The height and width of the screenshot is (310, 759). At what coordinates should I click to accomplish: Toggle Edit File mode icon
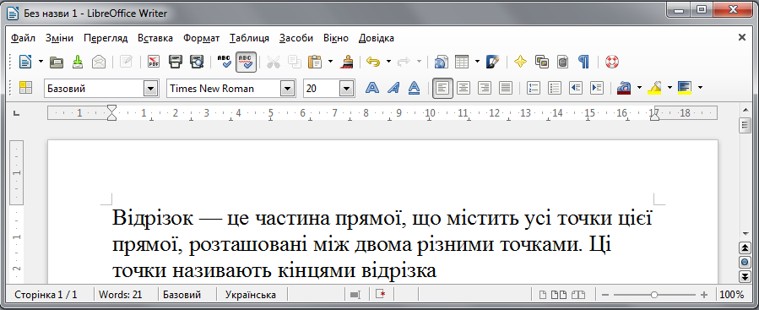pos(127,62)
